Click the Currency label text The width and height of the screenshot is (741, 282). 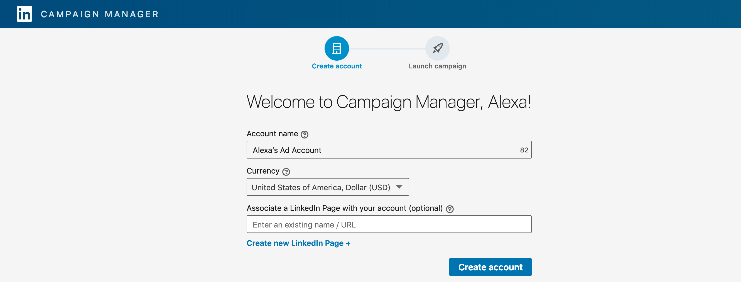click(x=263, y=171)
